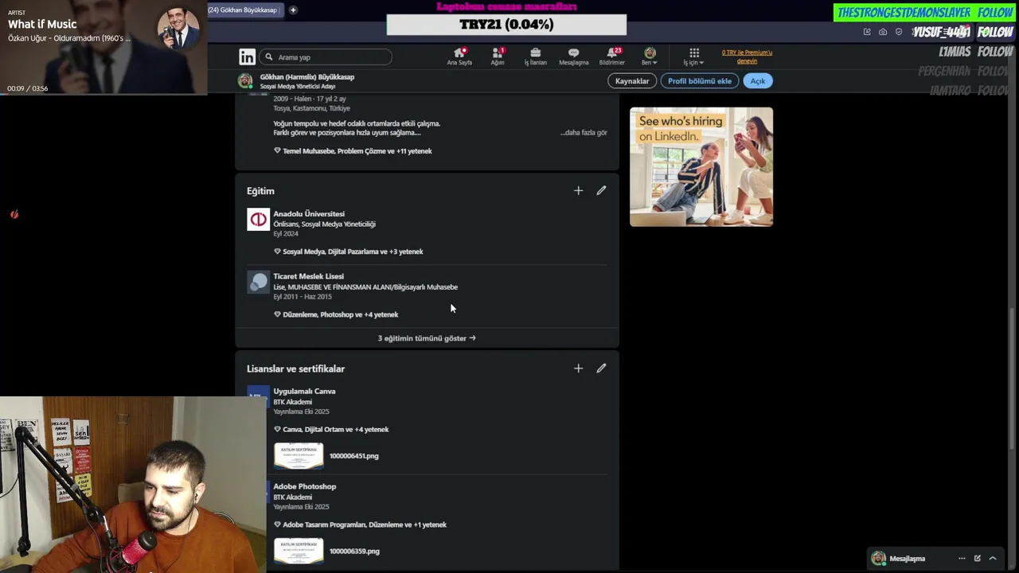Open the LinkedIn home logo
The width and height of the screenshot is (1019, 573).
click(247, 57)
